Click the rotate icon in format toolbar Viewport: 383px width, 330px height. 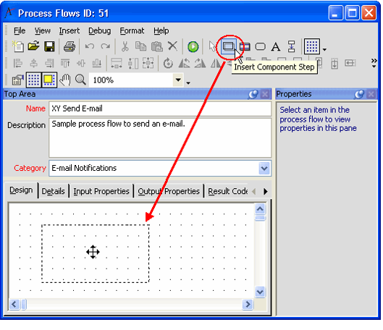(x=168, y=63)
